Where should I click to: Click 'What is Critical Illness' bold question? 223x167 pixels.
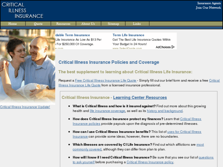pos(114,106)
